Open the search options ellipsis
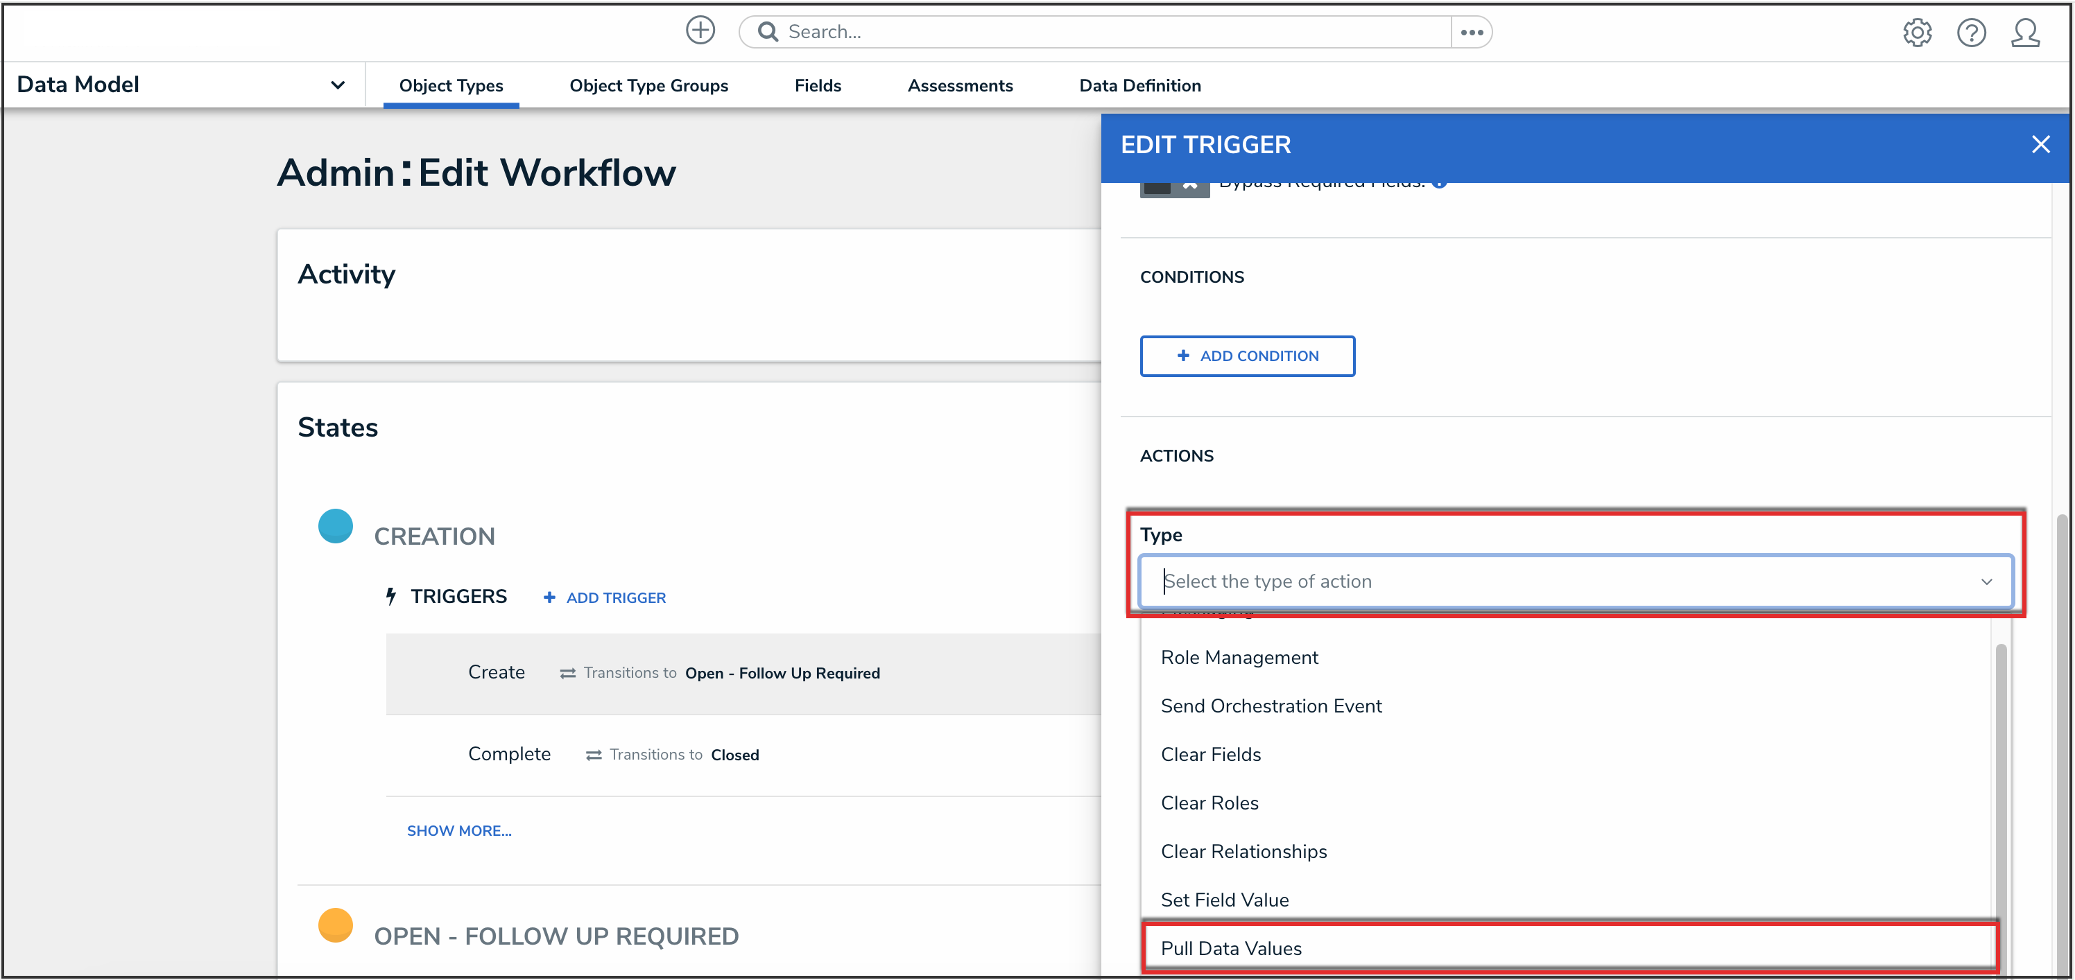Image resolution: width=2075 pixels, height=980 pixels. tap(1471, 32)
